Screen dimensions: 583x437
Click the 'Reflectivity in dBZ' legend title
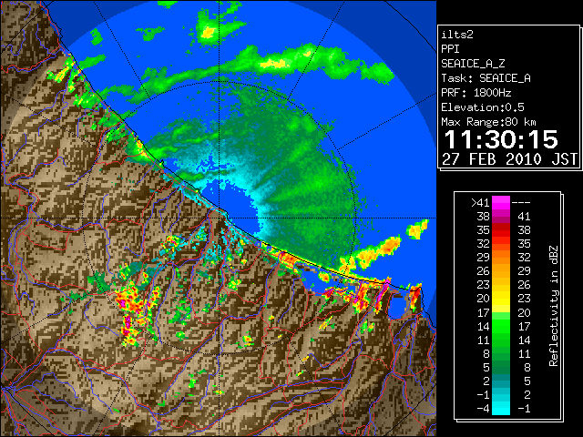point(554,306)
